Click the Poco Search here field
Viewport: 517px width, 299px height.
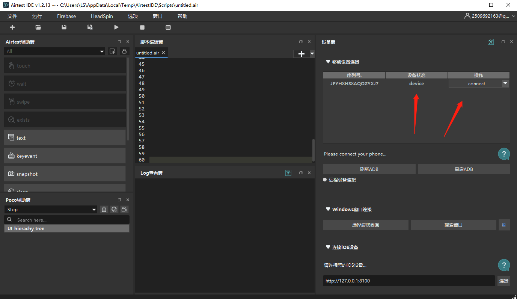pyautogui.click(x=67, y=220)
